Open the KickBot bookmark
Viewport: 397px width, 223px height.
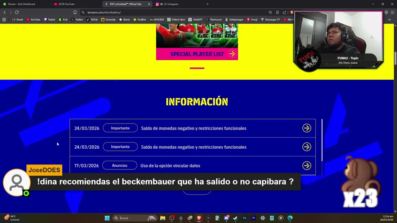click(x=140, y=20)
